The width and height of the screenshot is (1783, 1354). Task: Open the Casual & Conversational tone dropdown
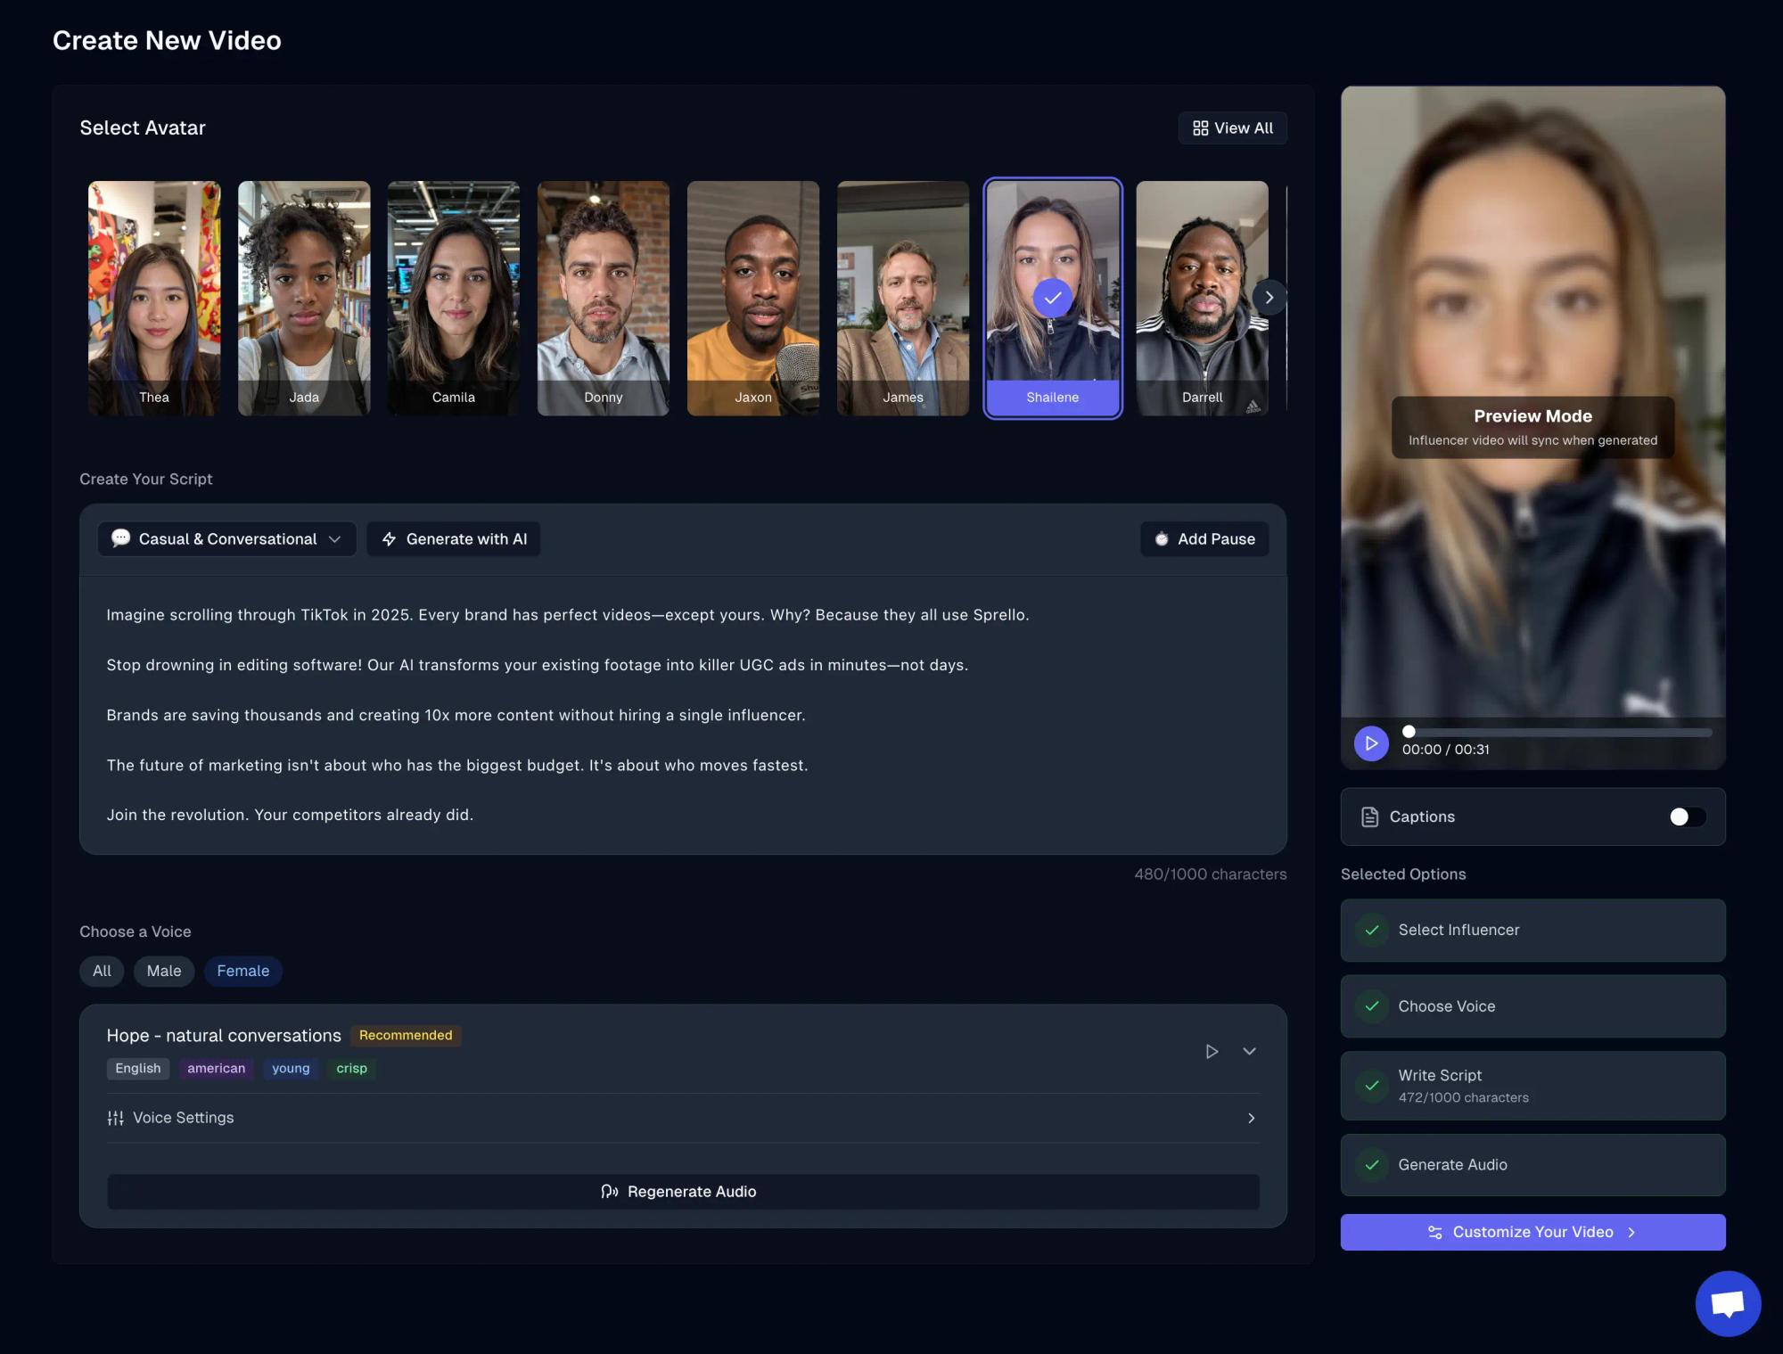click(x=226, y=539)
